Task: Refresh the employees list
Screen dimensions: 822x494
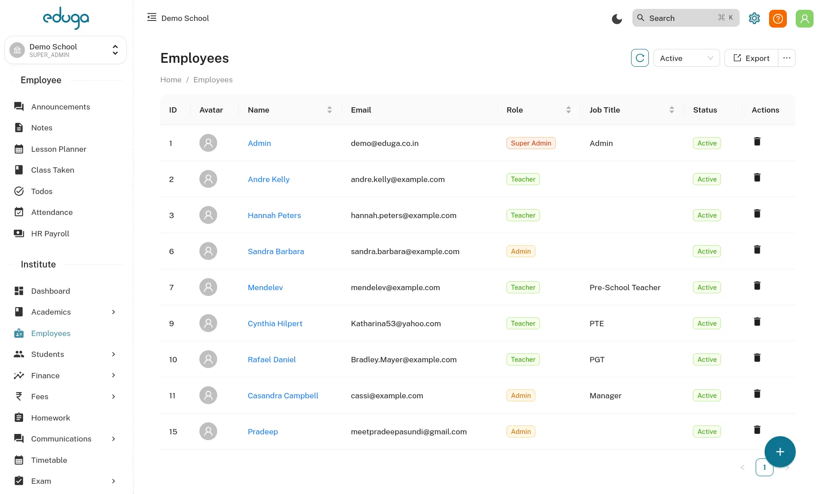Action: click(640, 58)
